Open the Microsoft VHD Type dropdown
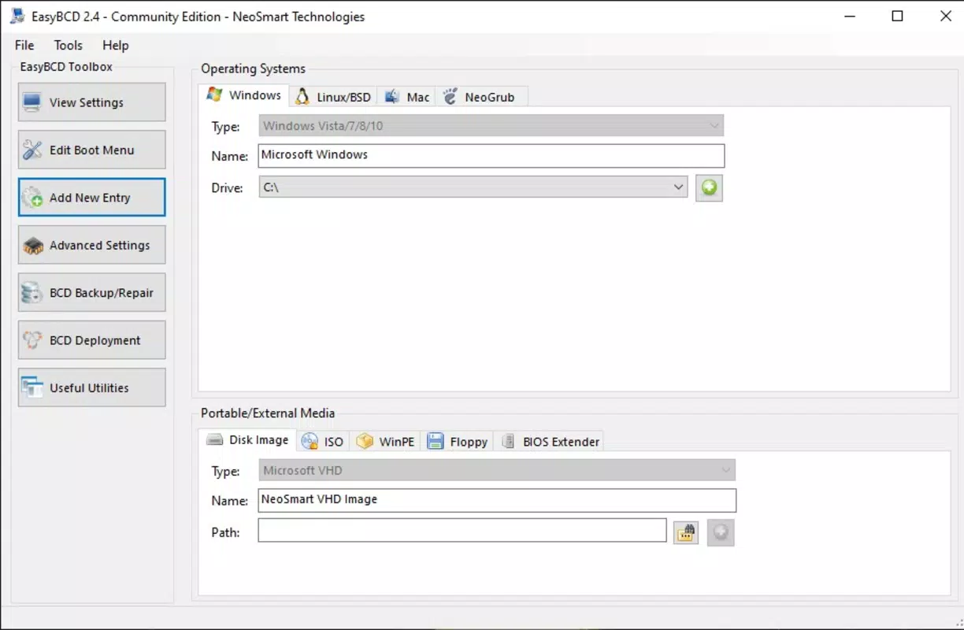 click(x=497, y=471)
